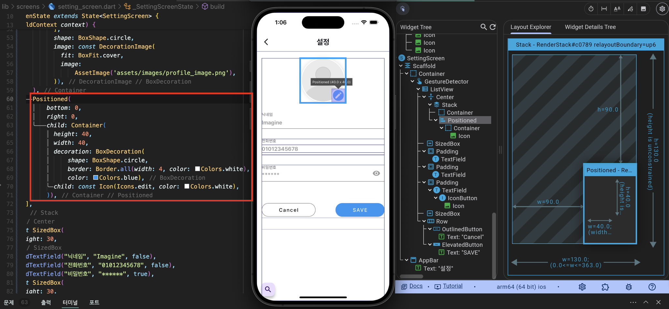Screen dimensions: 669x309
Task: Click the blue swatch before Colors.blue
Action: point(96,178)
